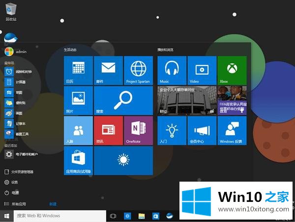Click the Search Web and Windows box
Image resolution: width=295 pixels, height=222 pixels.
click(x=60, y=216)
